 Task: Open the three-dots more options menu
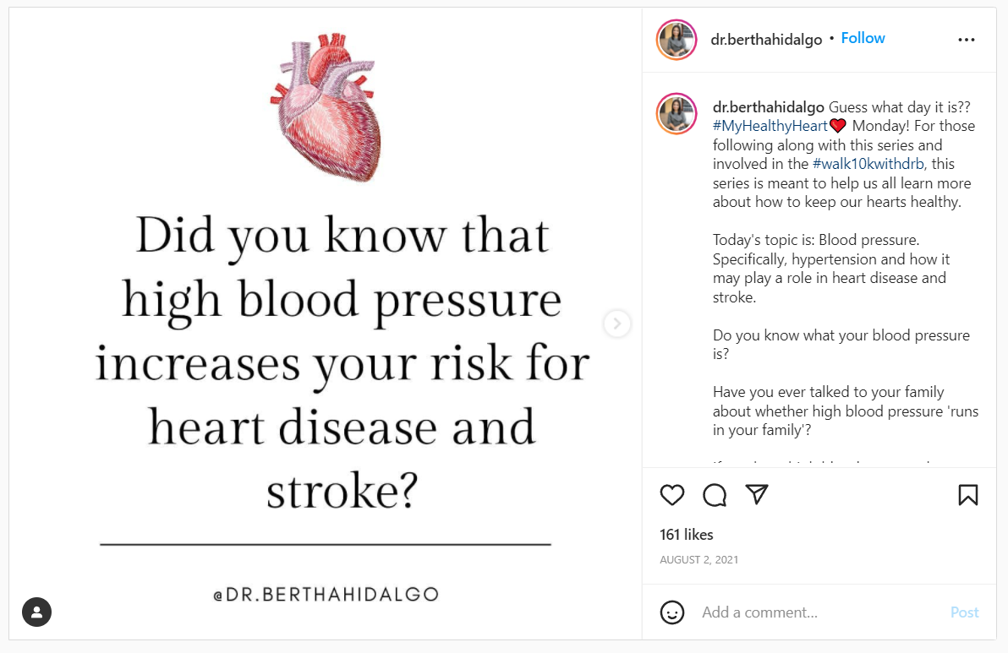coord(967,40)
